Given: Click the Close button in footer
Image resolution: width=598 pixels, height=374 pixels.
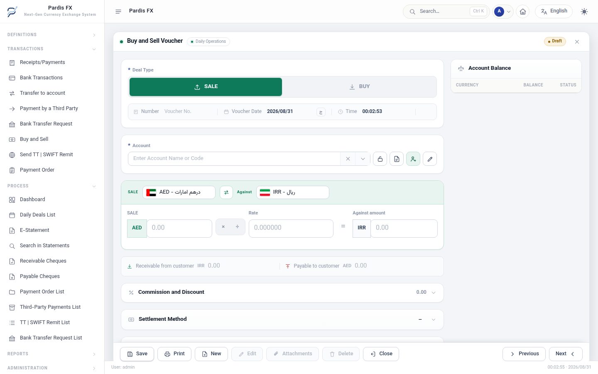Looking at the screenshot, I should point(381,354).
